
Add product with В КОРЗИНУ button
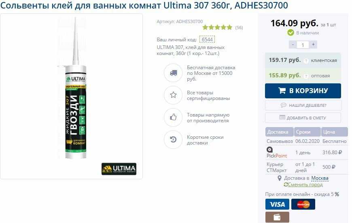tap(303, 91)
